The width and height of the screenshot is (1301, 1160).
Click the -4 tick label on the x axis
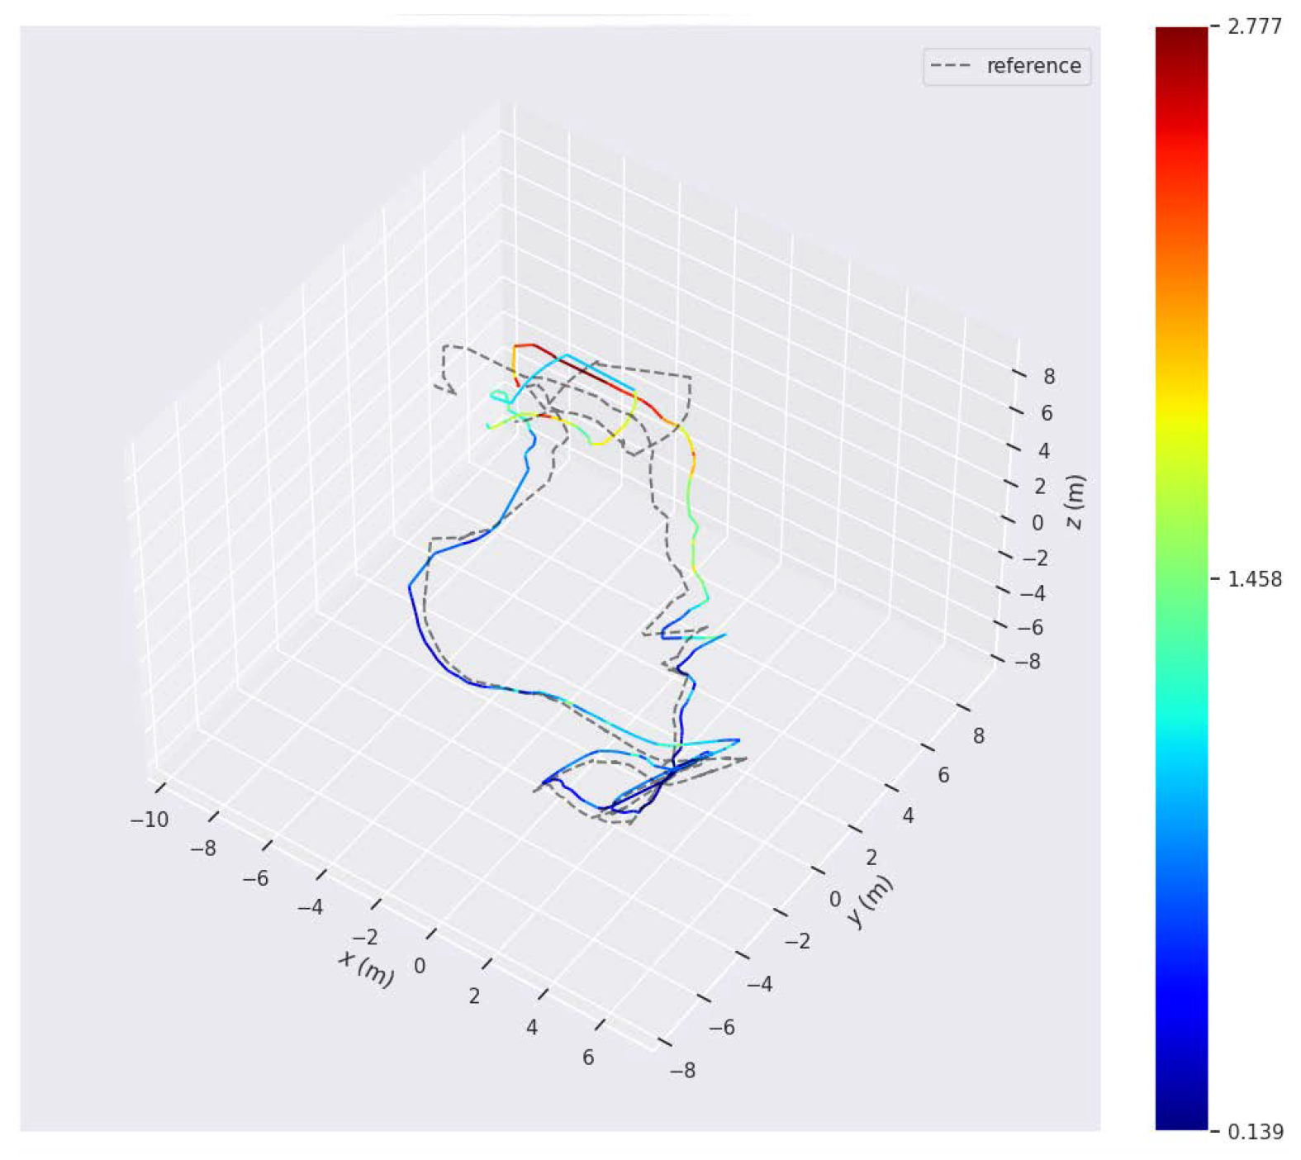(x=310, y=907)
